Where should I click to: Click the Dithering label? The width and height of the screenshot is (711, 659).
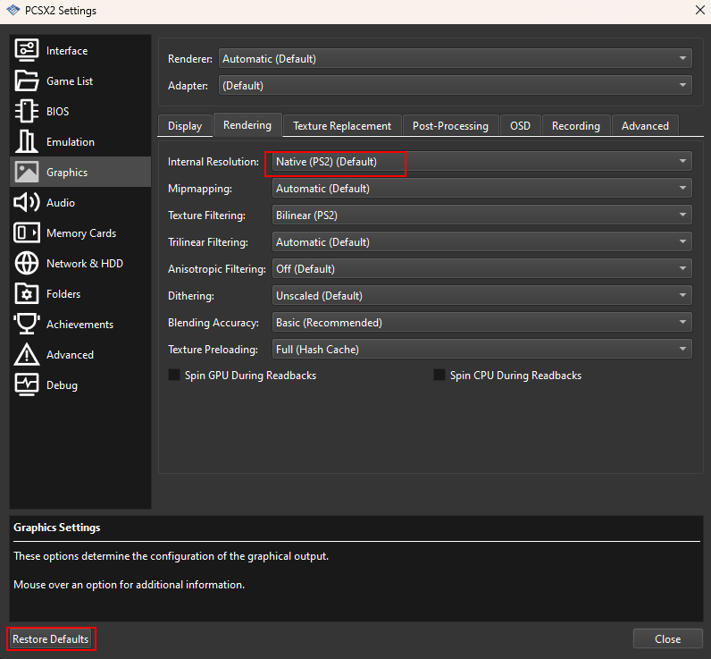pos(191,296)
